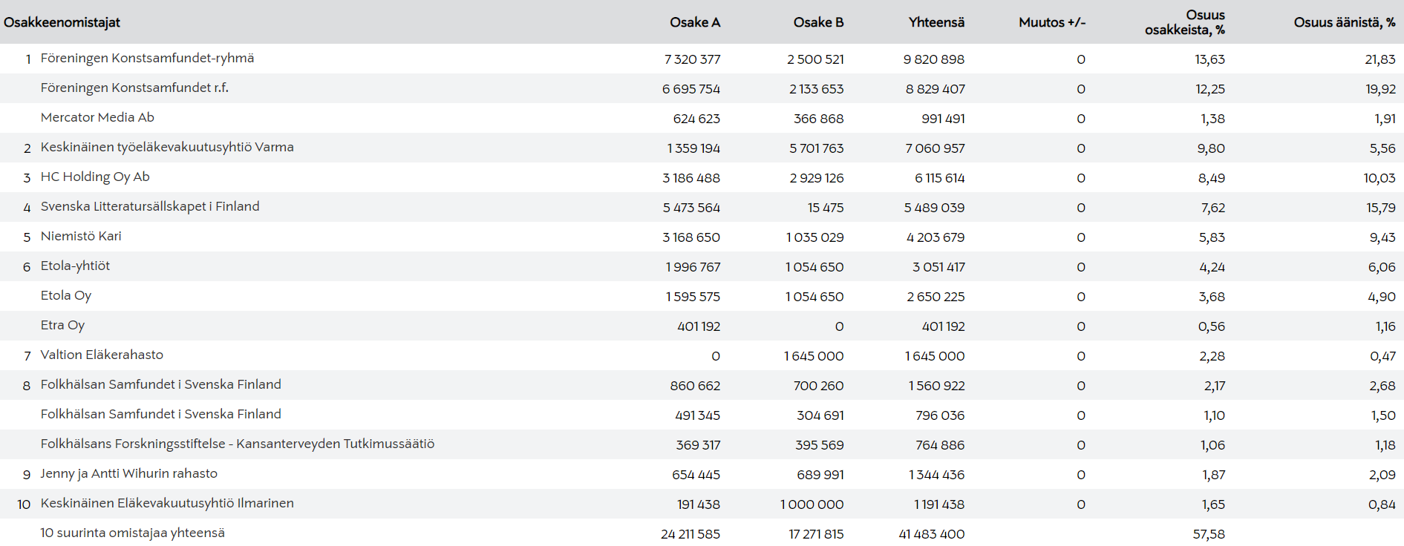Click Osake A value 401 192

pyautogui.click(x=699, y=326)
